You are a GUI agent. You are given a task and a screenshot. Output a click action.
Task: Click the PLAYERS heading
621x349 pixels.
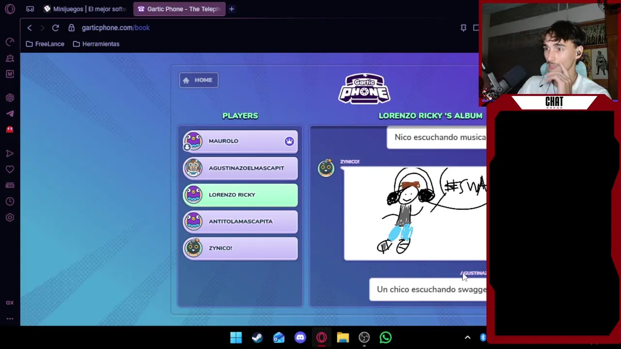(240, 115)
